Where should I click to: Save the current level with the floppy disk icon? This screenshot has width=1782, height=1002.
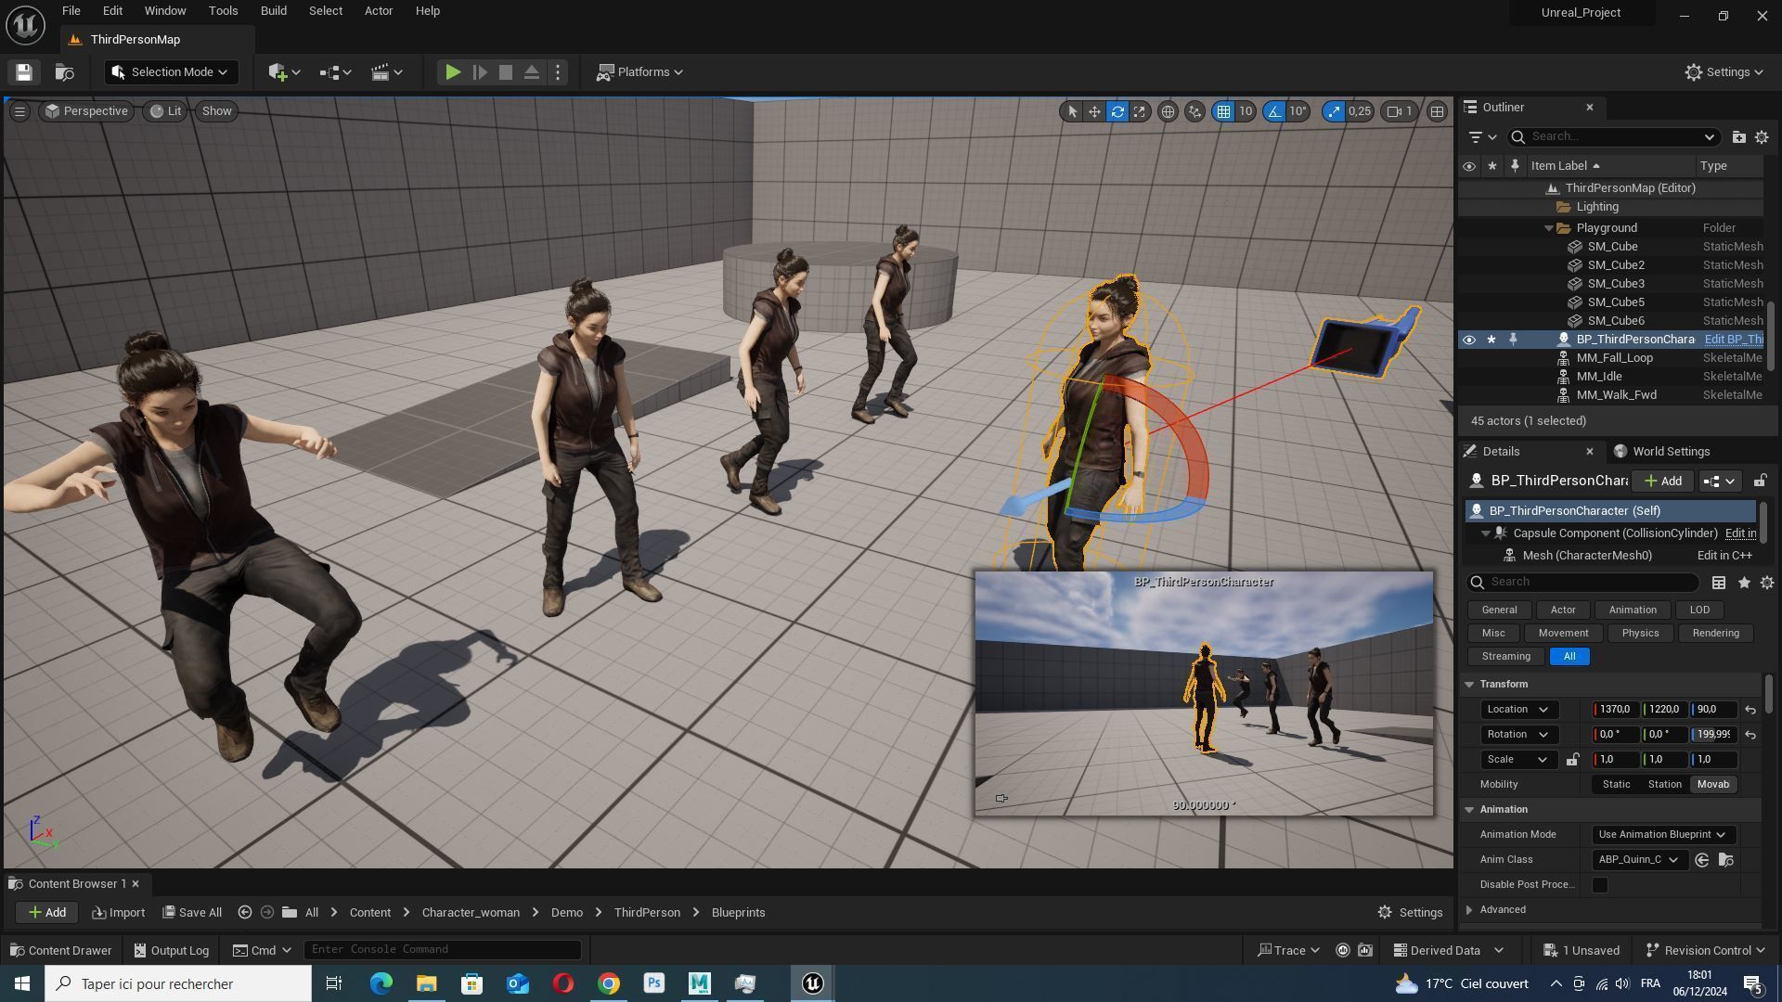coord(24,72)
